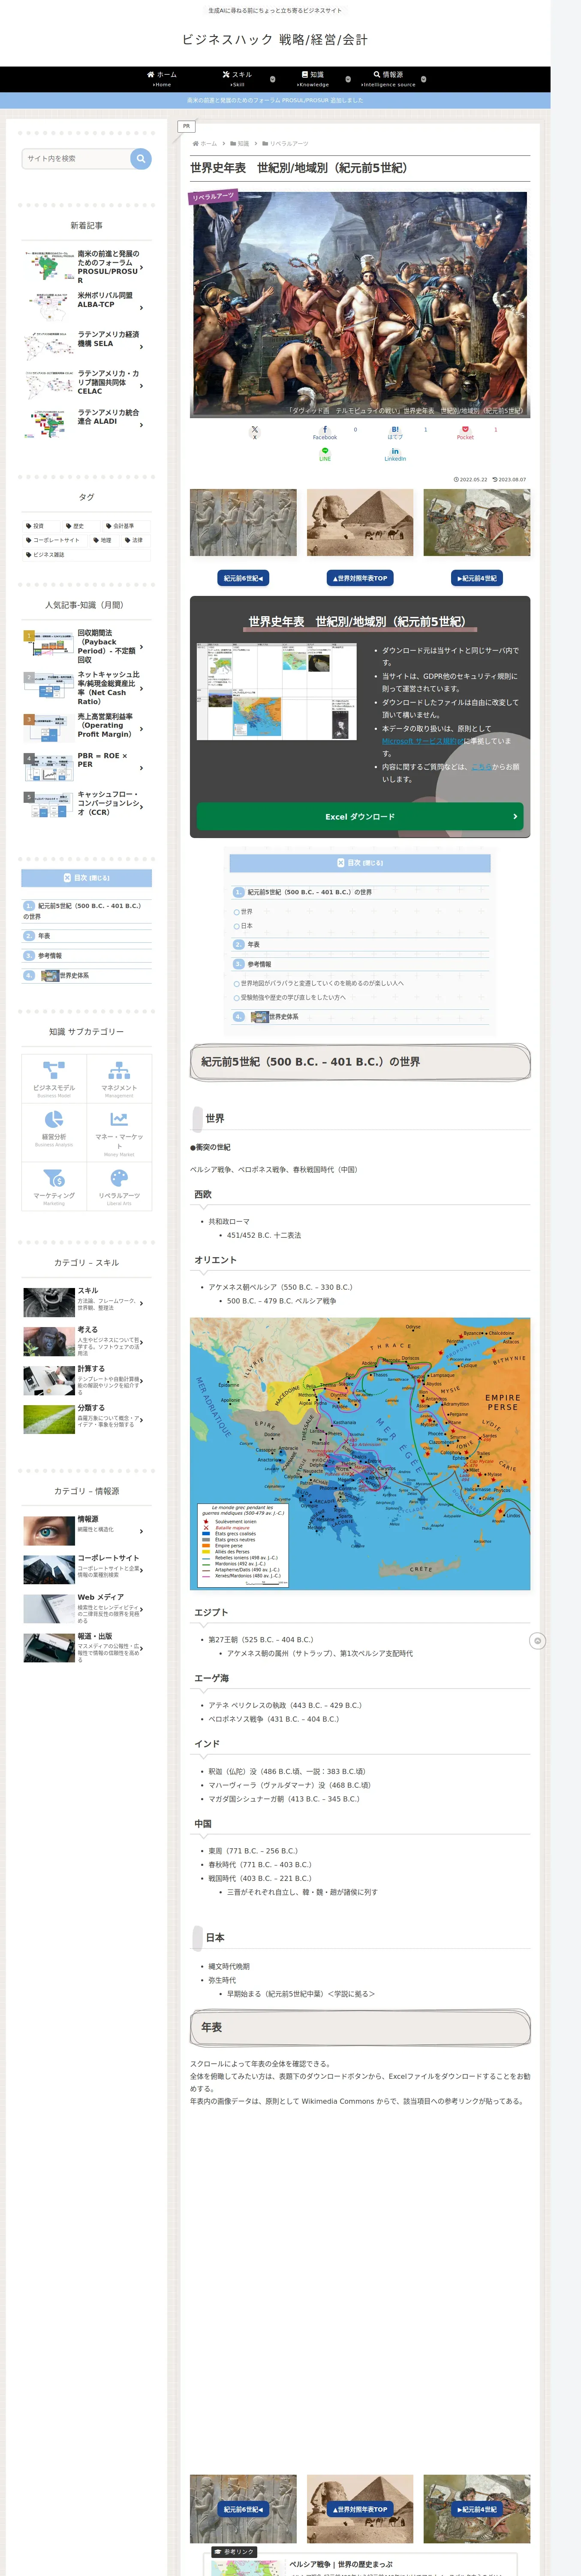The image size is (581, 2576).
Task: Open the スキル menu item
Action: pos(238,79)
